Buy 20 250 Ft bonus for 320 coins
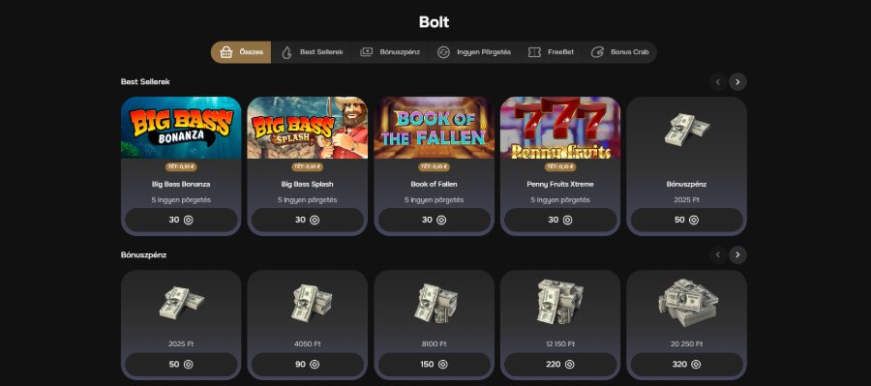Viewport: 871px width, 386px height. tap(686, 365)
